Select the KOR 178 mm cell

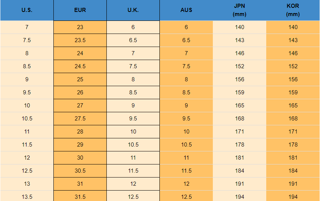[x=293, y=145]
